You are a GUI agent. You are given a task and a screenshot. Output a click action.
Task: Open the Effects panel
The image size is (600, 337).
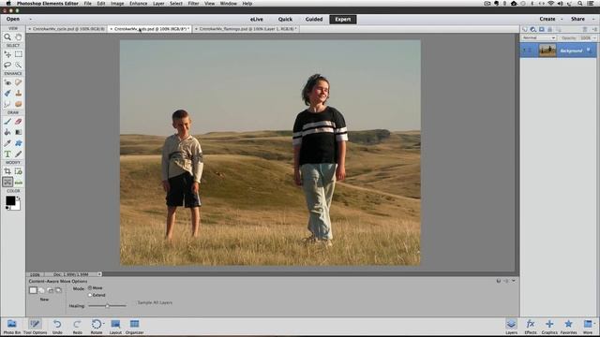(531, 327)
